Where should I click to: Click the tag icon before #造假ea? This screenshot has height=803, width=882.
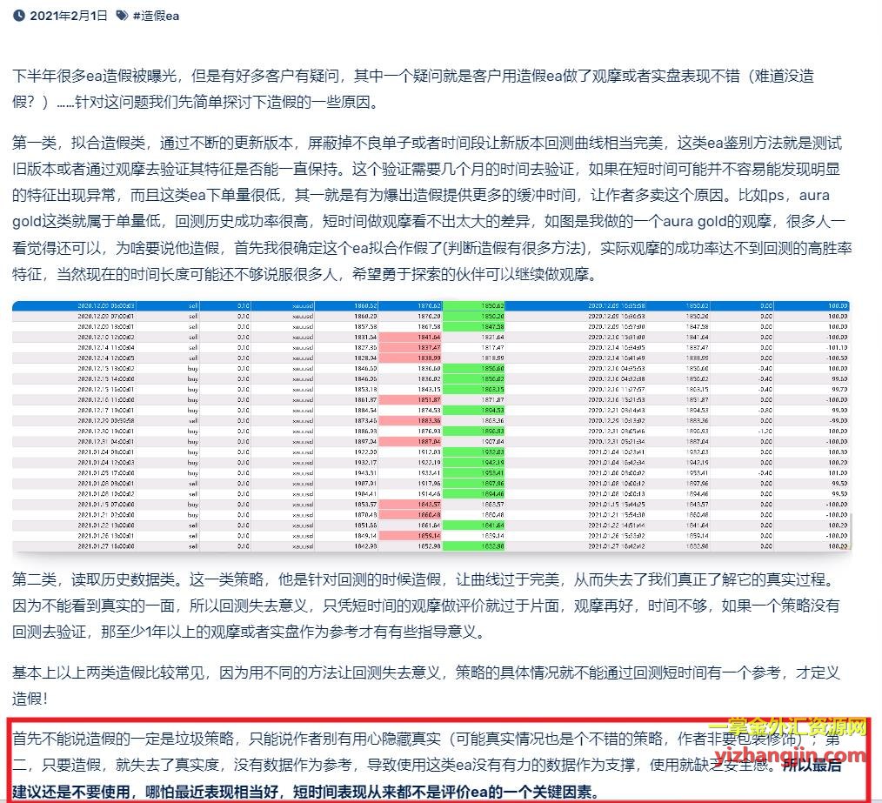click(122, 16)
